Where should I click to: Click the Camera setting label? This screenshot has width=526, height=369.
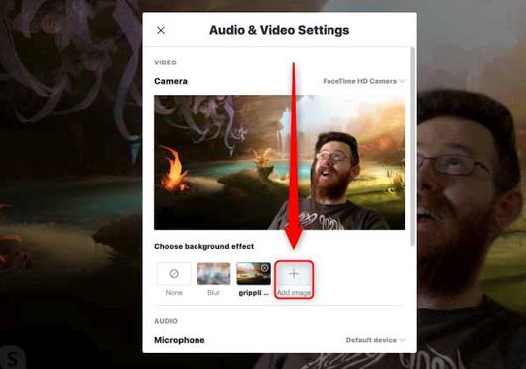pos(171,81)
